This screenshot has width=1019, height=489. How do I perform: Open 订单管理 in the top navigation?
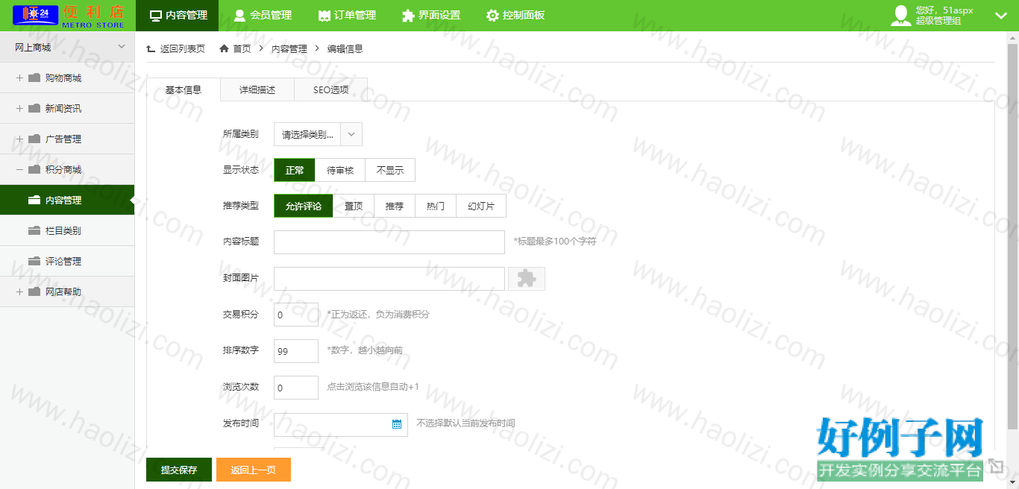(x=345, y=15)
